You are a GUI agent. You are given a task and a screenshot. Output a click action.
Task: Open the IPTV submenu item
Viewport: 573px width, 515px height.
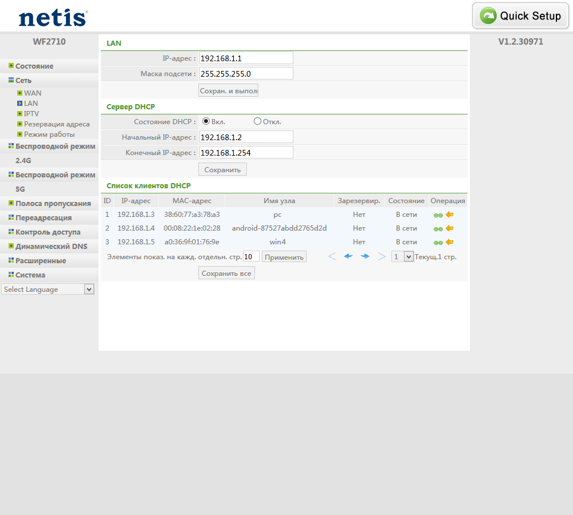31,113
